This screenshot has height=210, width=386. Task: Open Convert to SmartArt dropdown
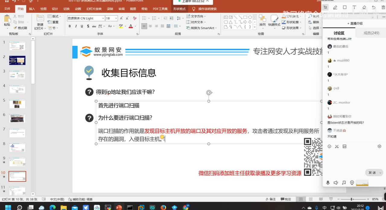(x=201, y=28)
